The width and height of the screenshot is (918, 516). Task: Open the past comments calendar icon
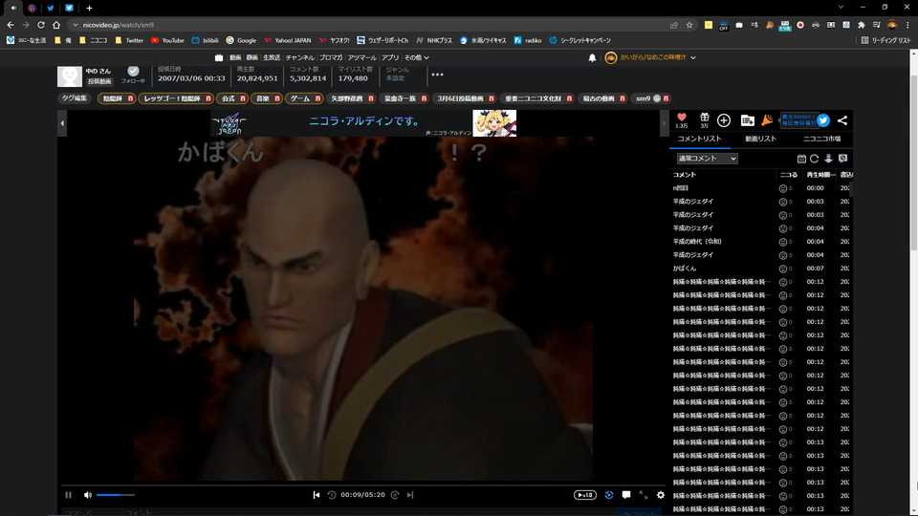point(801,159)
